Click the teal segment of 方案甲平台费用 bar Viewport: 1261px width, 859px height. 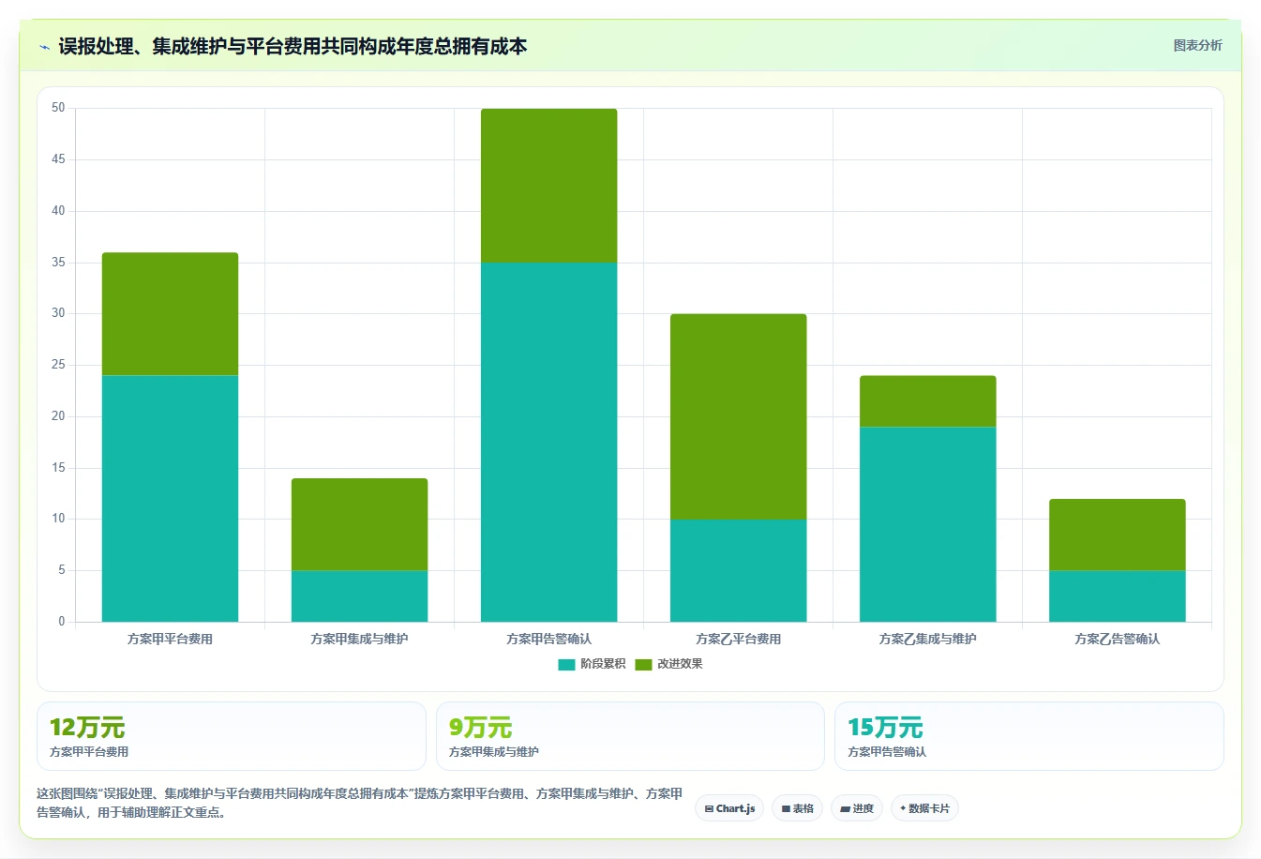tap(170, 498)
